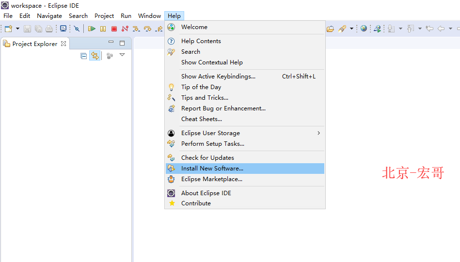The height and width of the screenshot is (262, 460).
Task: Open the Navigate menu
Action: pyautogui.click(x=49, y=16)
